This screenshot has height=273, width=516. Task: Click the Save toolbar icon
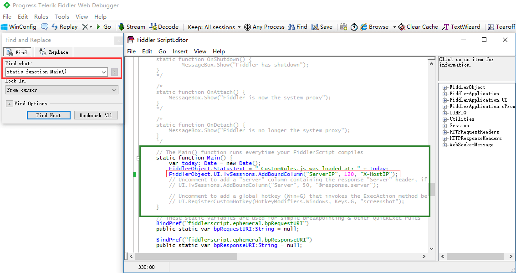[x=315, y=27]
